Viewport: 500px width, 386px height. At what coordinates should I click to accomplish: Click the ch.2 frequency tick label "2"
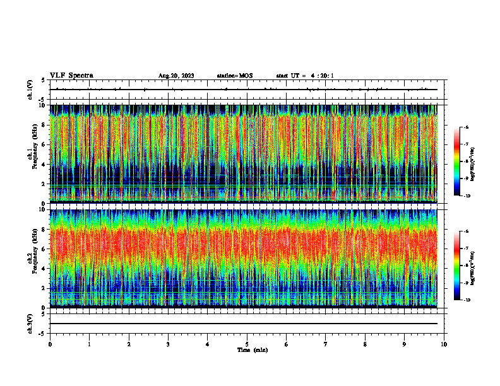click(x=45, y=288)
